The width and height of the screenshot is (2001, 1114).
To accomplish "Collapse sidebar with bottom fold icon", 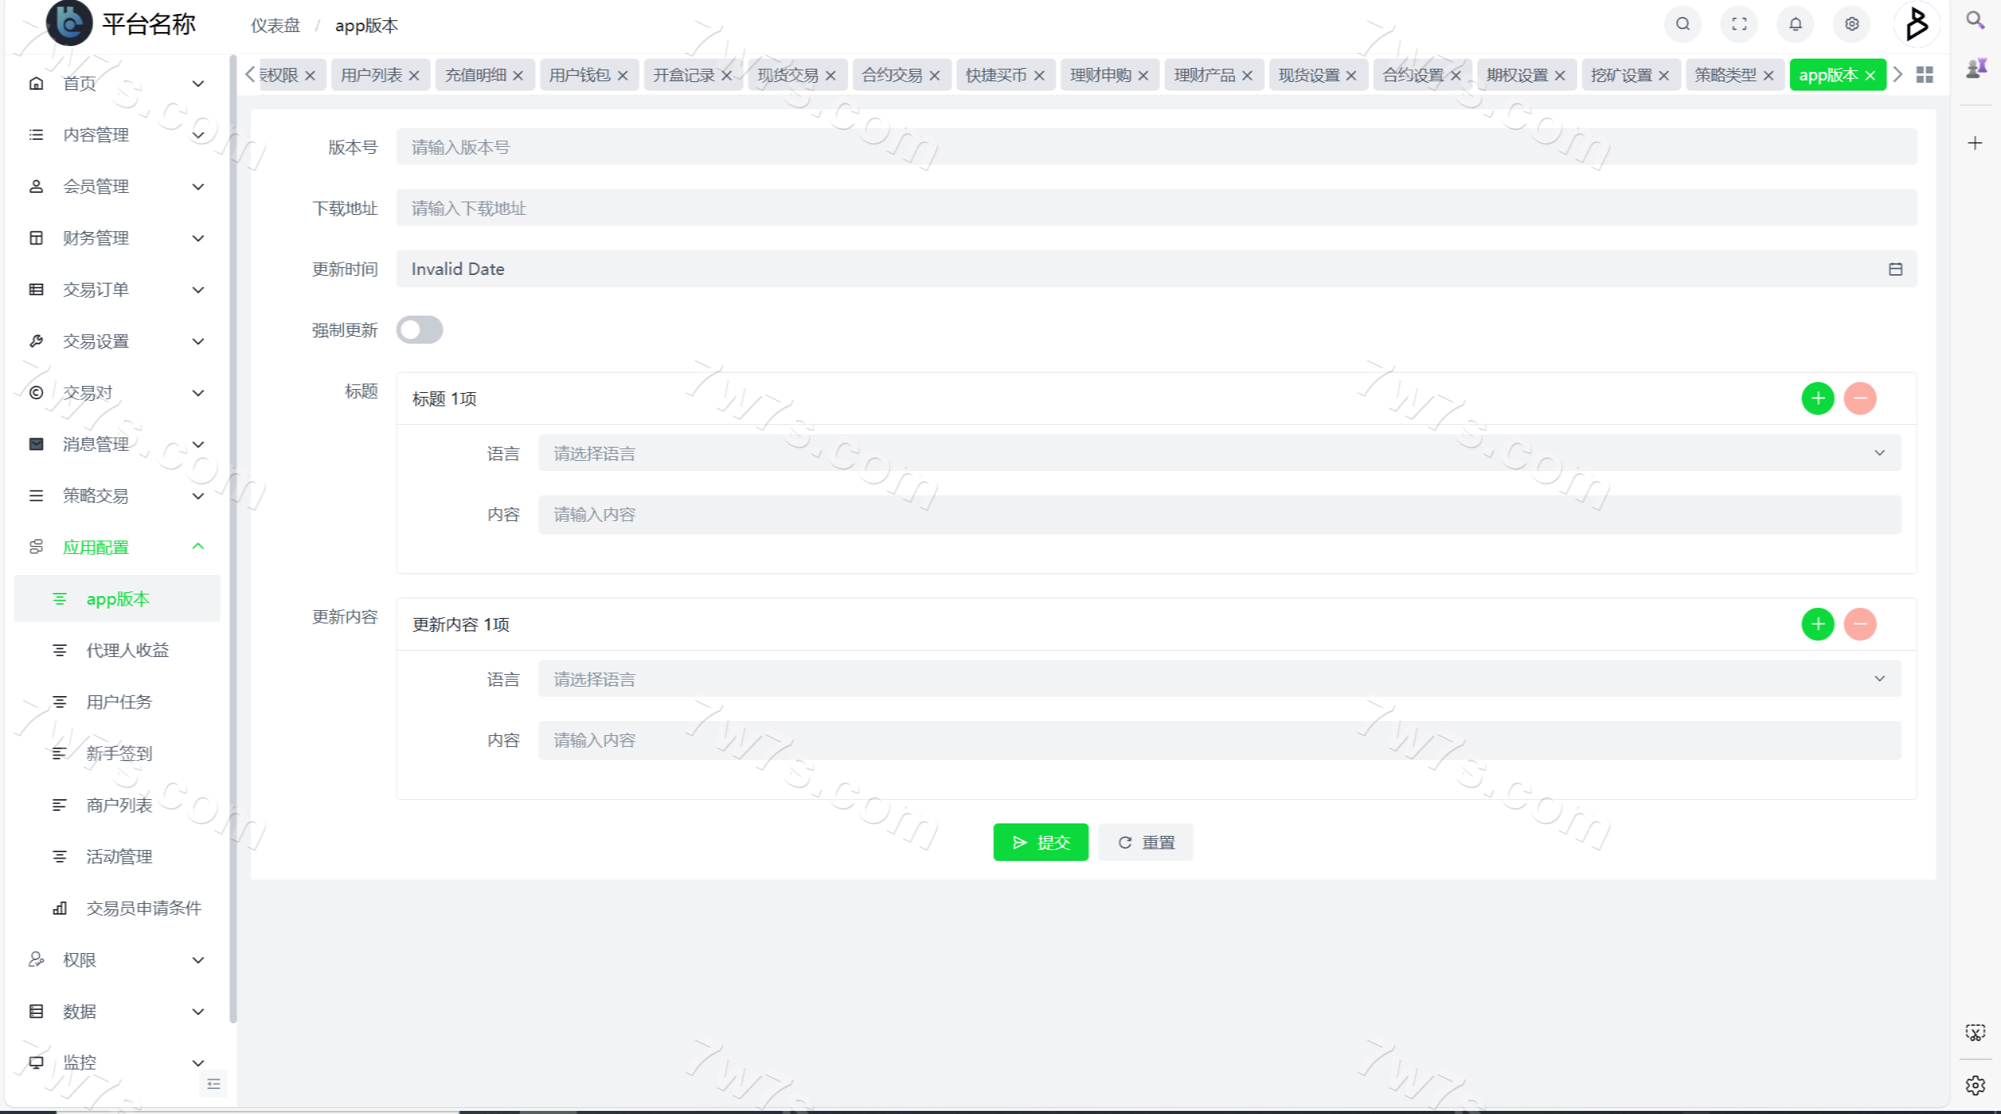I will [x=213, y=1084].
